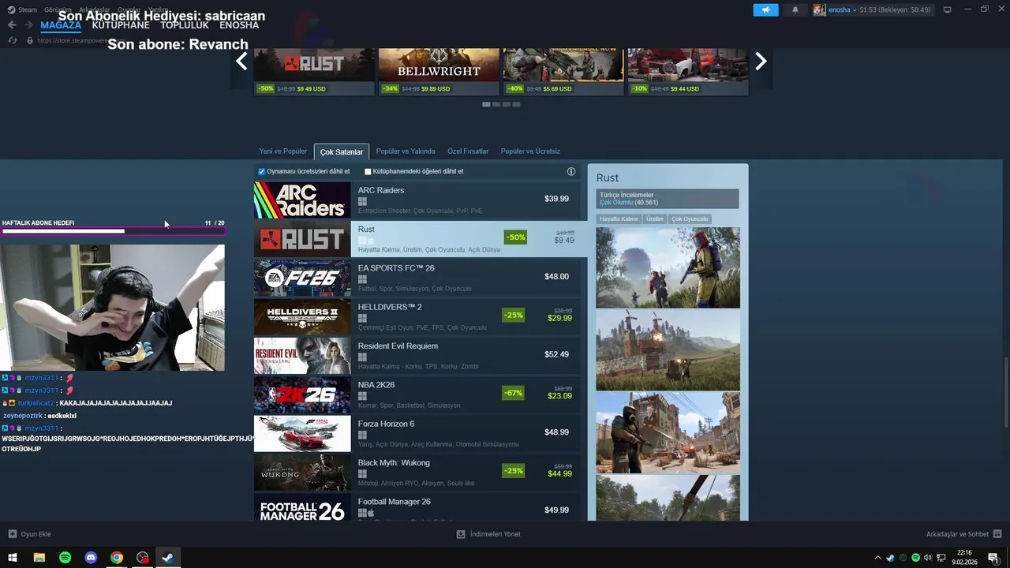Switch to the Yeni ve Popüler tab
The height and width of the screenshot is (568, 1010).
(283, 151)
